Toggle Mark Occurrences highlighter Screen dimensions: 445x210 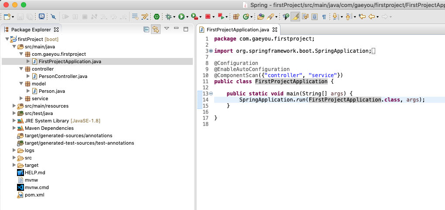point(295,17)
